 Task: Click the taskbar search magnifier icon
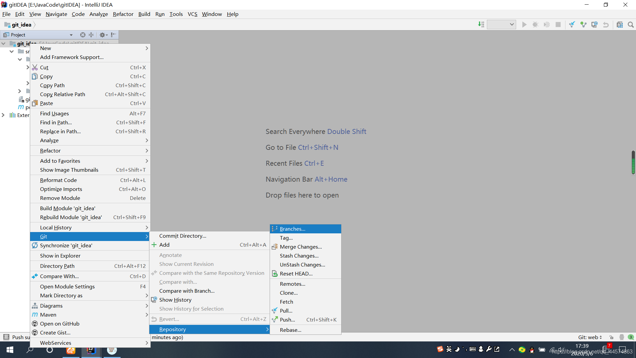coord(30,350)
